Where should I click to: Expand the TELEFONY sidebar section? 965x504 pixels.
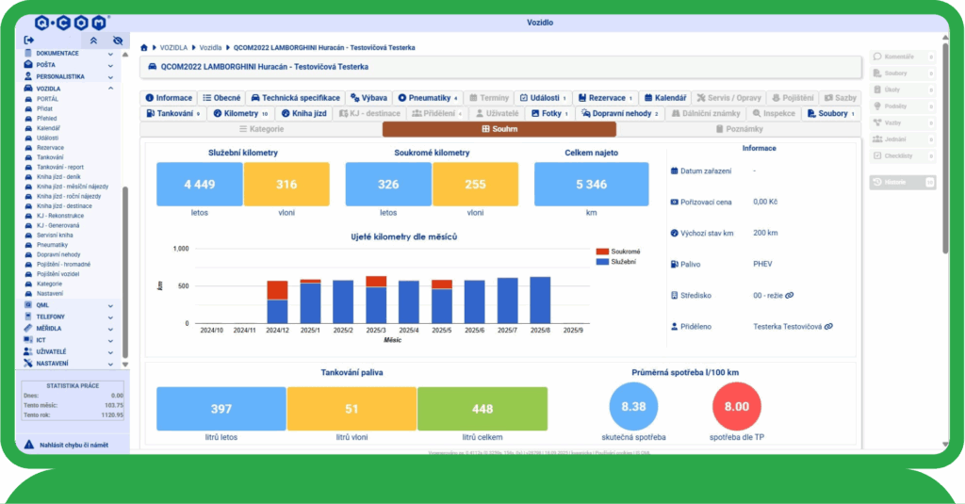[110, 317]
